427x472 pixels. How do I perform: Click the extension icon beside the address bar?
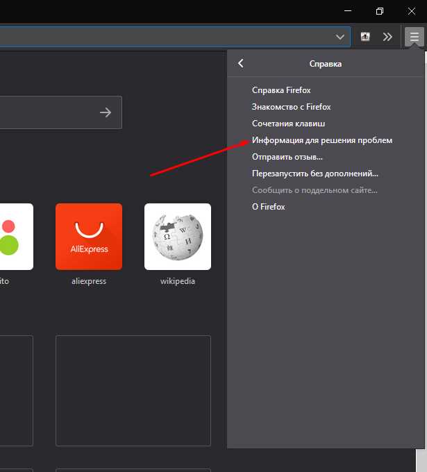pos(365,37)
